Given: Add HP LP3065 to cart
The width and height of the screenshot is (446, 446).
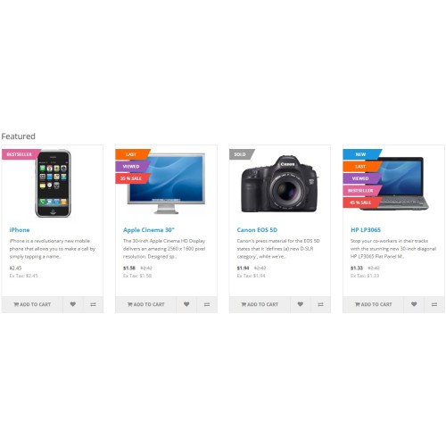Looking at the screenshot, I should (x=373, y=304).
